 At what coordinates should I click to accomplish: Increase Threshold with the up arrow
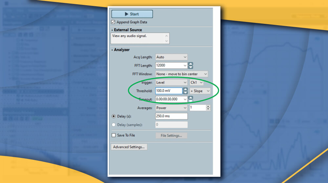pyautogui.click(x=185, y=89)
